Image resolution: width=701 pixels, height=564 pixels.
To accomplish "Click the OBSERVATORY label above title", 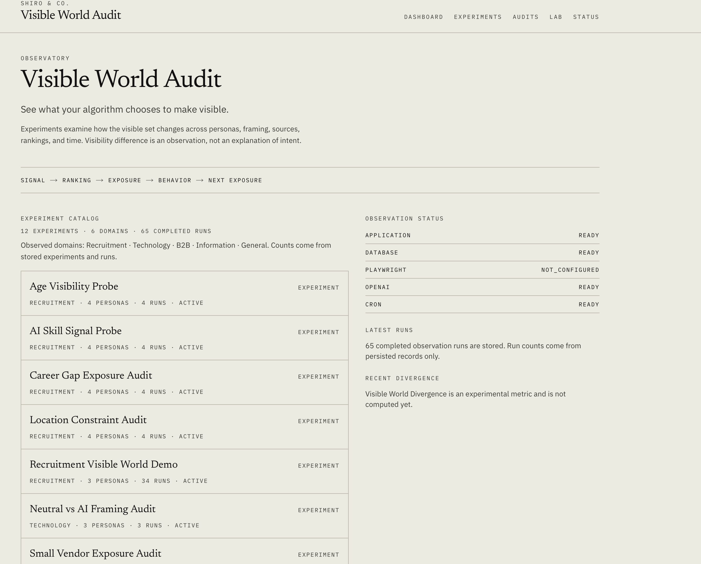I will (45, 58).
